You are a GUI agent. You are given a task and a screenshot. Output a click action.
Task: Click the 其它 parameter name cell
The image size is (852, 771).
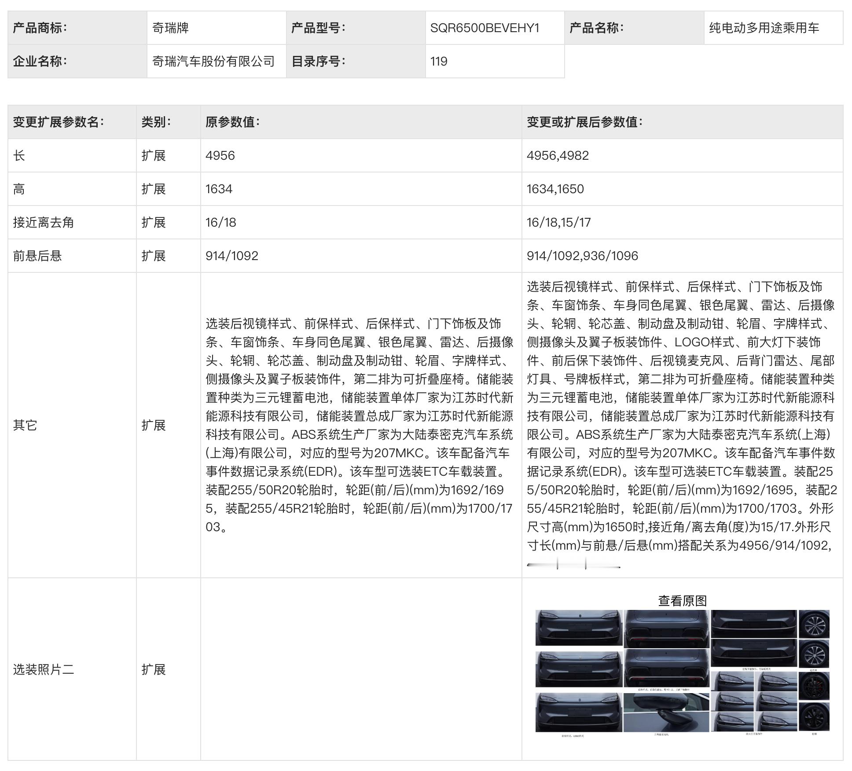click(x=72, y=425)
